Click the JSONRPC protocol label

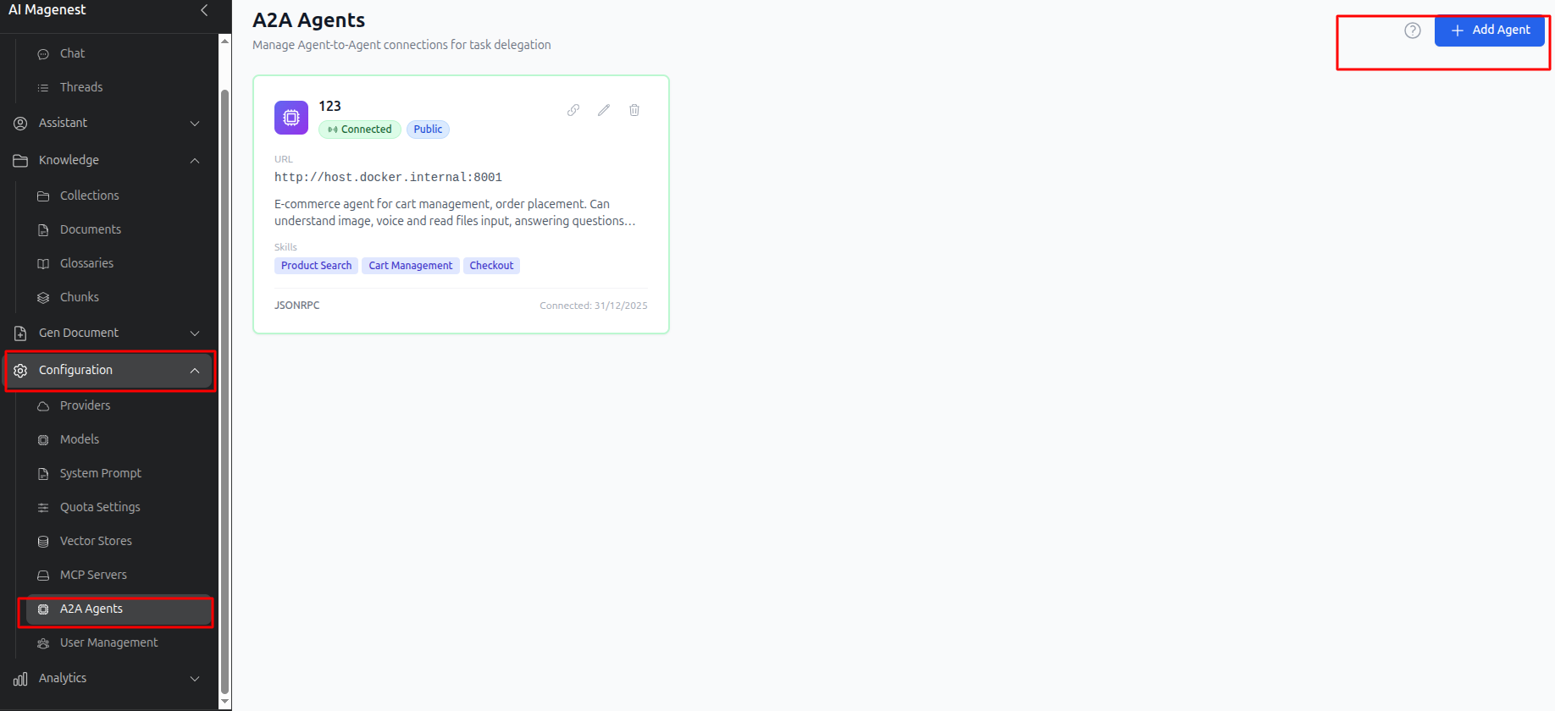point(296,306)
